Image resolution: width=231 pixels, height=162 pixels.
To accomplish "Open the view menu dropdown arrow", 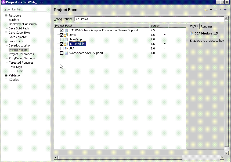I will (225, 10).
